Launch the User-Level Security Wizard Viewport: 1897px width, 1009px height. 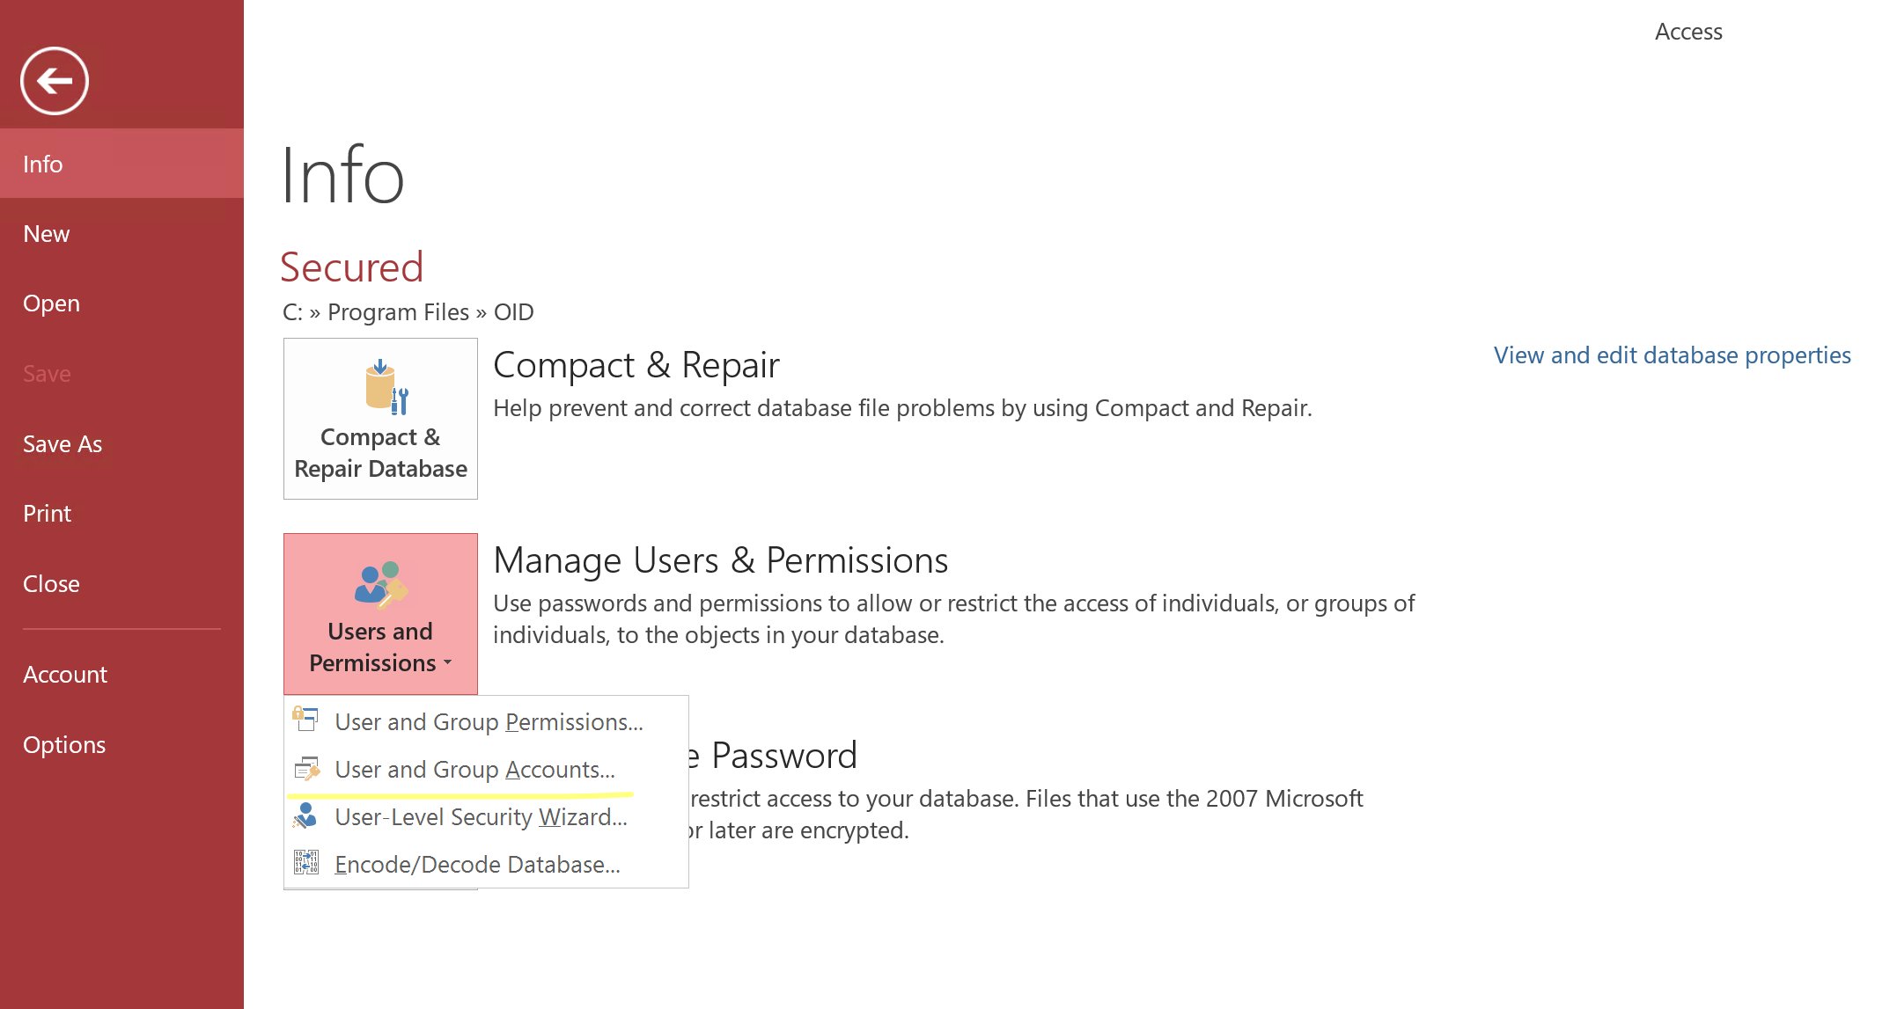click(x=482, y=816)
